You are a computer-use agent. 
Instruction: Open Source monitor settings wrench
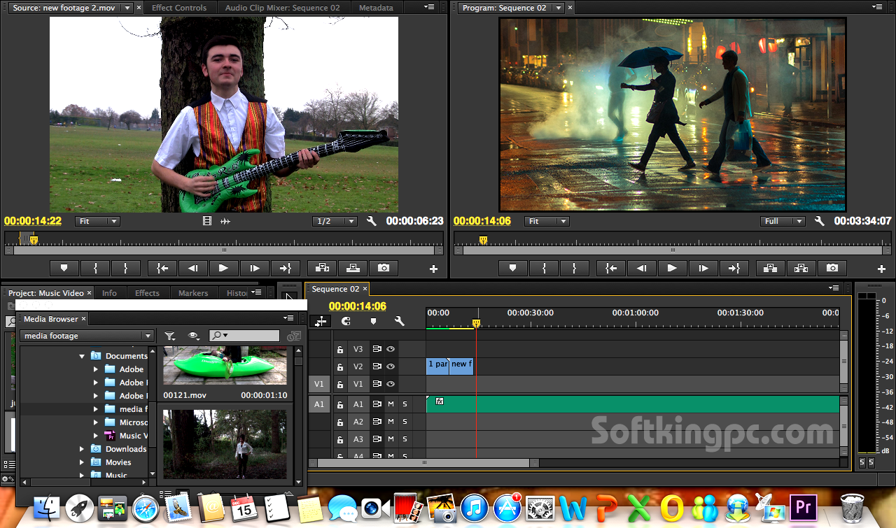pyautogui.click(x=372, y=221)
